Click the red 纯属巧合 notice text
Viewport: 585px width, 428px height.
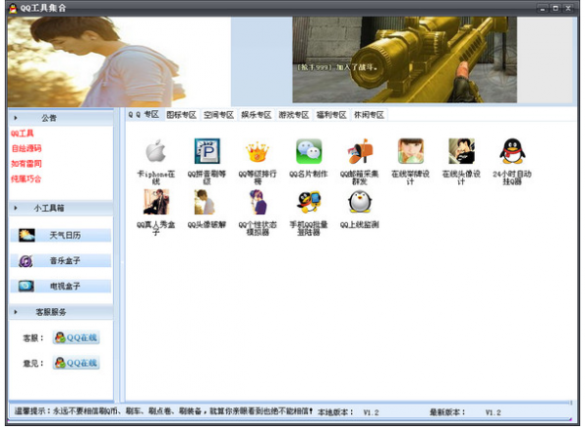click(x=26, y=178)
